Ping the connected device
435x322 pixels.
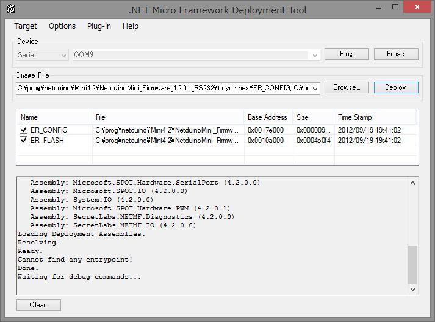point(347,54)
